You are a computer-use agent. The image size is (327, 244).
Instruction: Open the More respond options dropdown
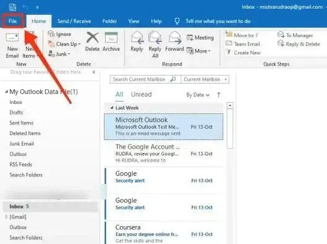click(198, 51)
